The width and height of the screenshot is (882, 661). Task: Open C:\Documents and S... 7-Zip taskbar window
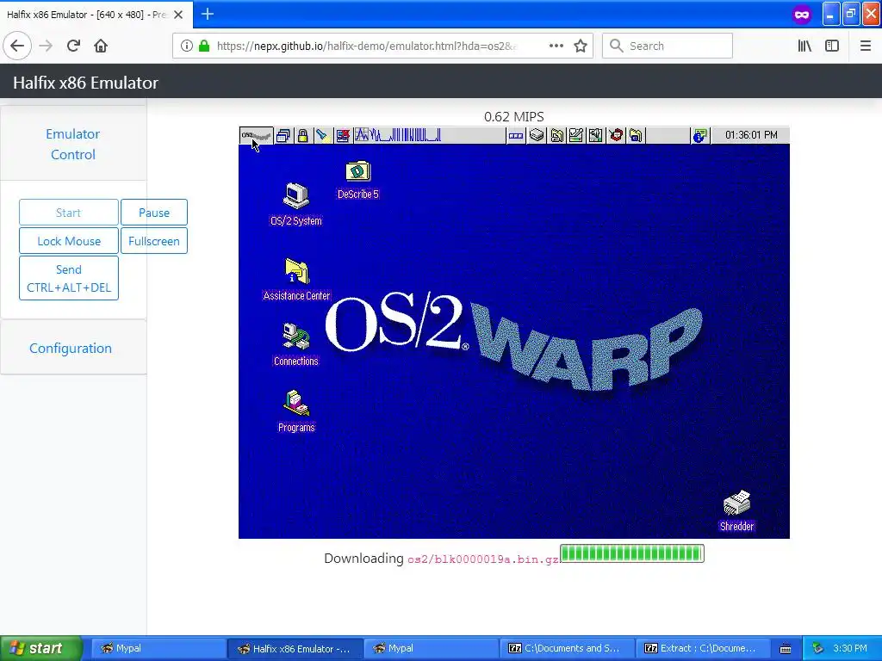(x=567, y=648)
